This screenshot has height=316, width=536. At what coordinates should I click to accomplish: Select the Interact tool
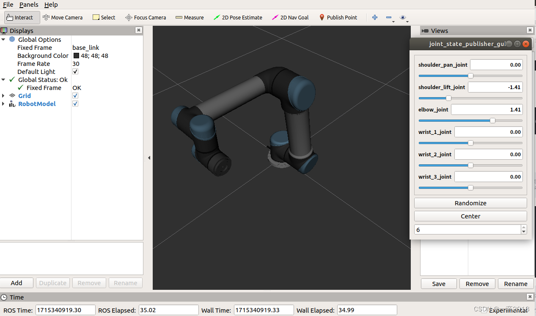coord(22,17)
